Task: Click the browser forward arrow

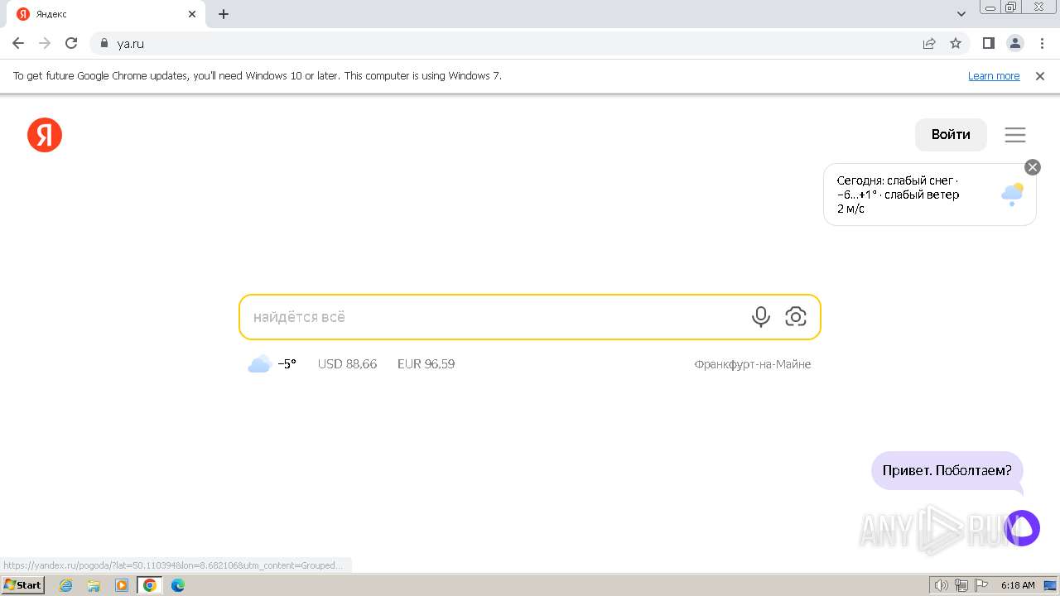Action: pos(45,43)
